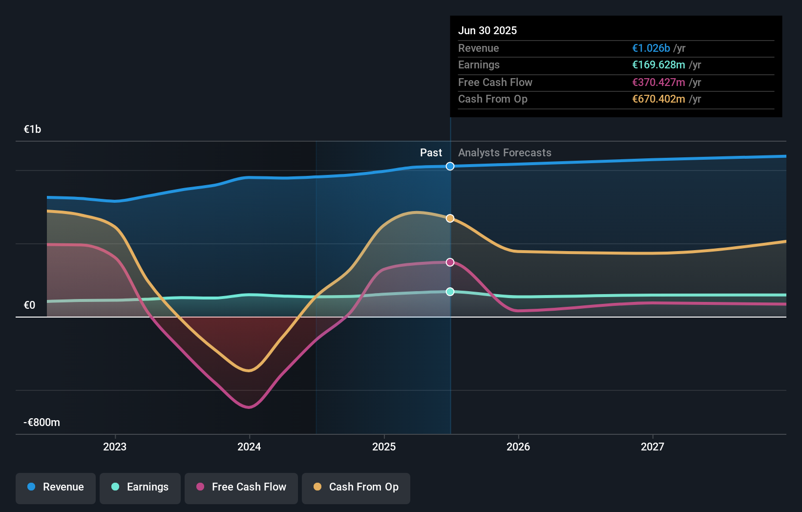Expand the Jun 30 2025 tooltip panel

click(616, 67)
